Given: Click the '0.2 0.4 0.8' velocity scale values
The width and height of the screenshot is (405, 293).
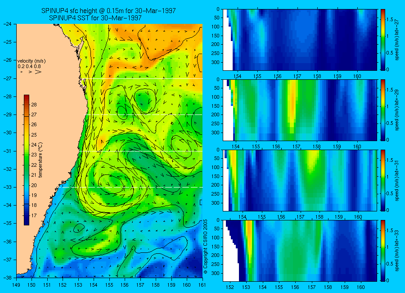Looking at the screenshot, I should (29, 67).
